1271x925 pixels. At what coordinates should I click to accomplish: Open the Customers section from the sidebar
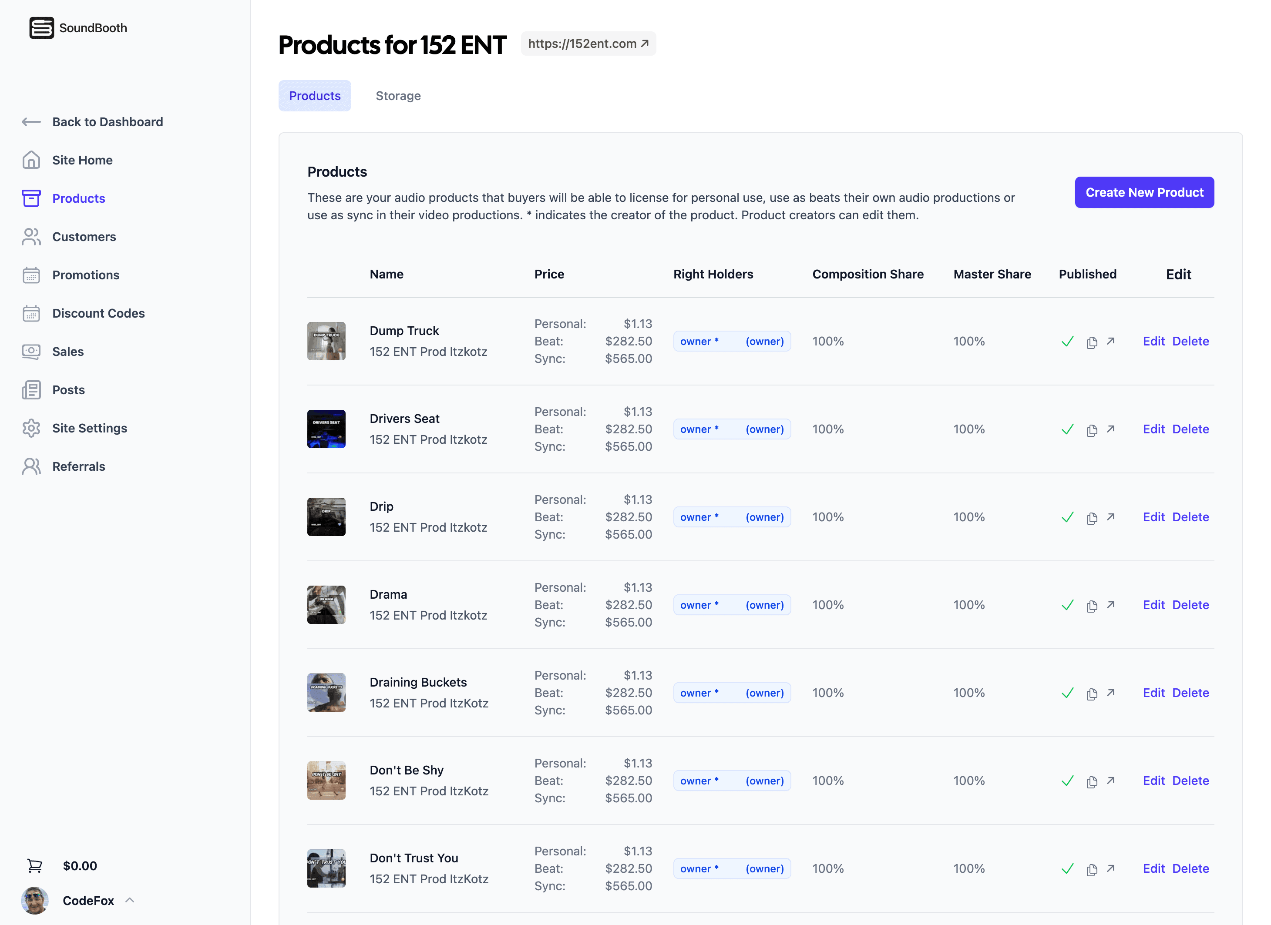(84, 236)
